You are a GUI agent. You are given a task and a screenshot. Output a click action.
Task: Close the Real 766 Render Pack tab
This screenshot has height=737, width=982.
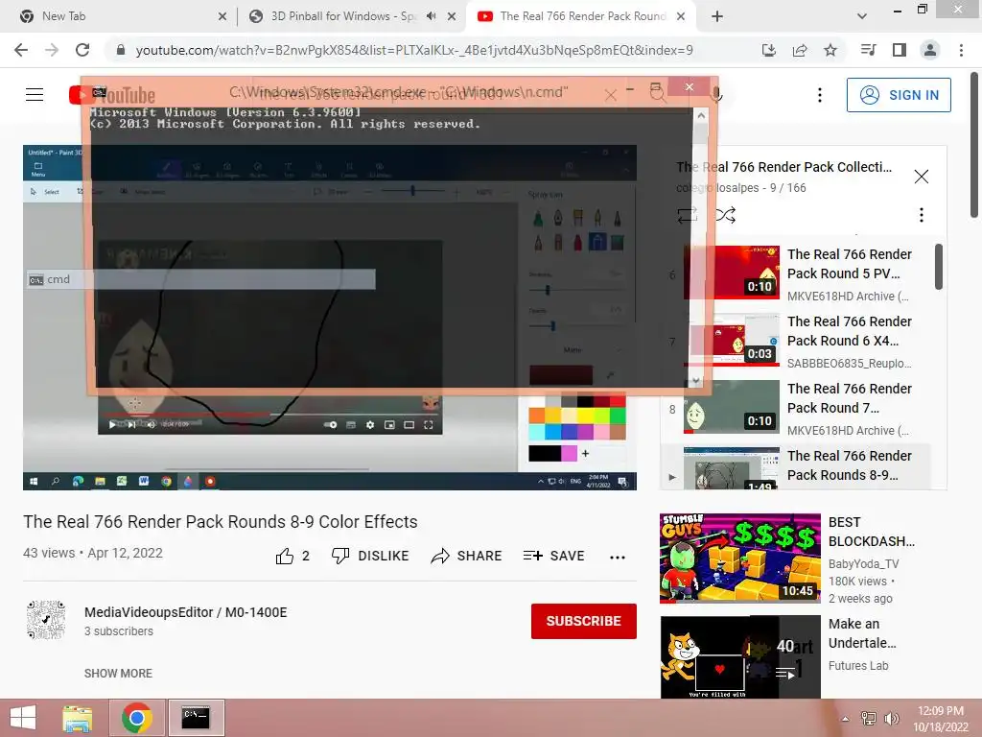(681, 16)
